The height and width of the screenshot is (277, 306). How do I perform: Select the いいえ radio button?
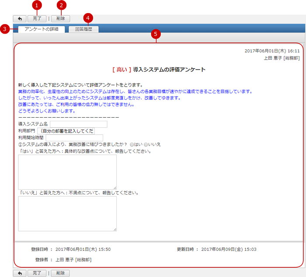146,144
